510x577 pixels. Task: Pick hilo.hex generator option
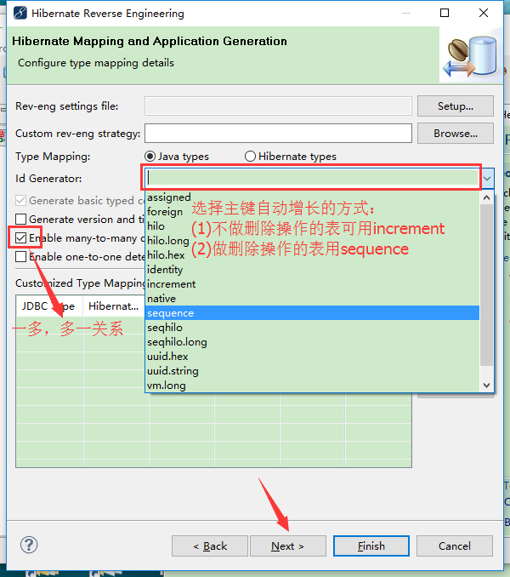(312, 255)
